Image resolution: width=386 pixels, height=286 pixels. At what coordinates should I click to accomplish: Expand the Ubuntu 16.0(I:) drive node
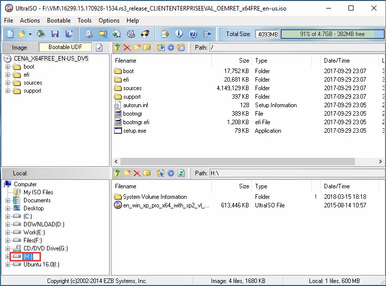(x=7, y=264)
